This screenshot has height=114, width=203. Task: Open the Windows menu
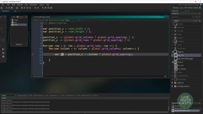tap(20, 5)
